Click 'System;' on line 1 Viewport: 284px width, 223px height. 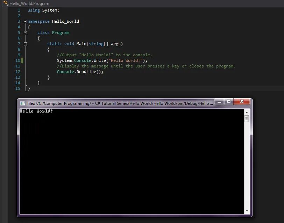click(x=51, y=10)
